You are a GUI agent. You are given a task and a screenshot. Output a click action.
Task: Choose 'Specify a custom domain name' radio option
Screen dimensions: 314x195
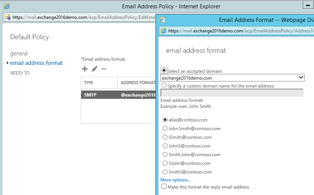(x=164, y=85)
